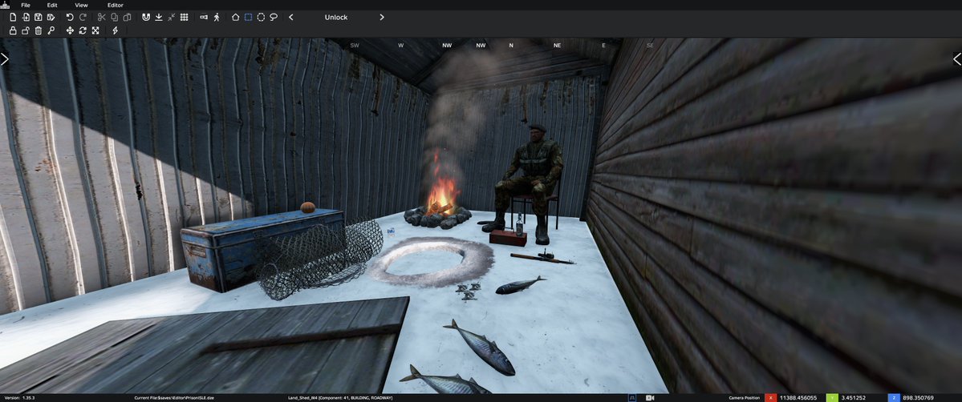The height and width of the screenshot is (402, 962).
Task: Toggle magnet snapping
Action: click(146, 17)
